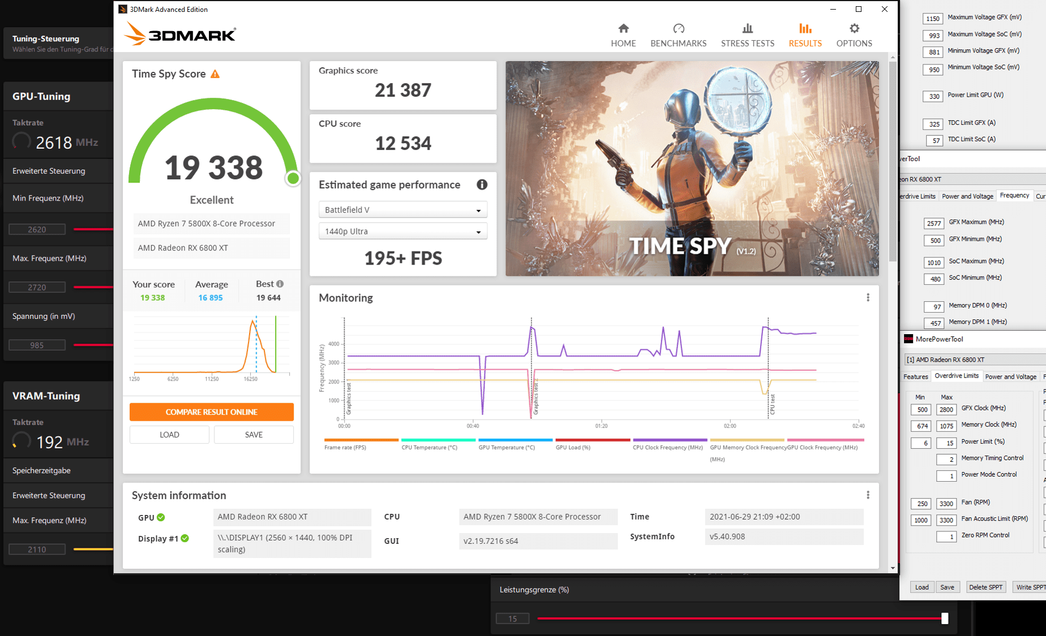The width and height of the screenshot is (1046, 636).
Task: Select the Overdrive Limits tab in front MorePowerTool
Action: (957, 376)
